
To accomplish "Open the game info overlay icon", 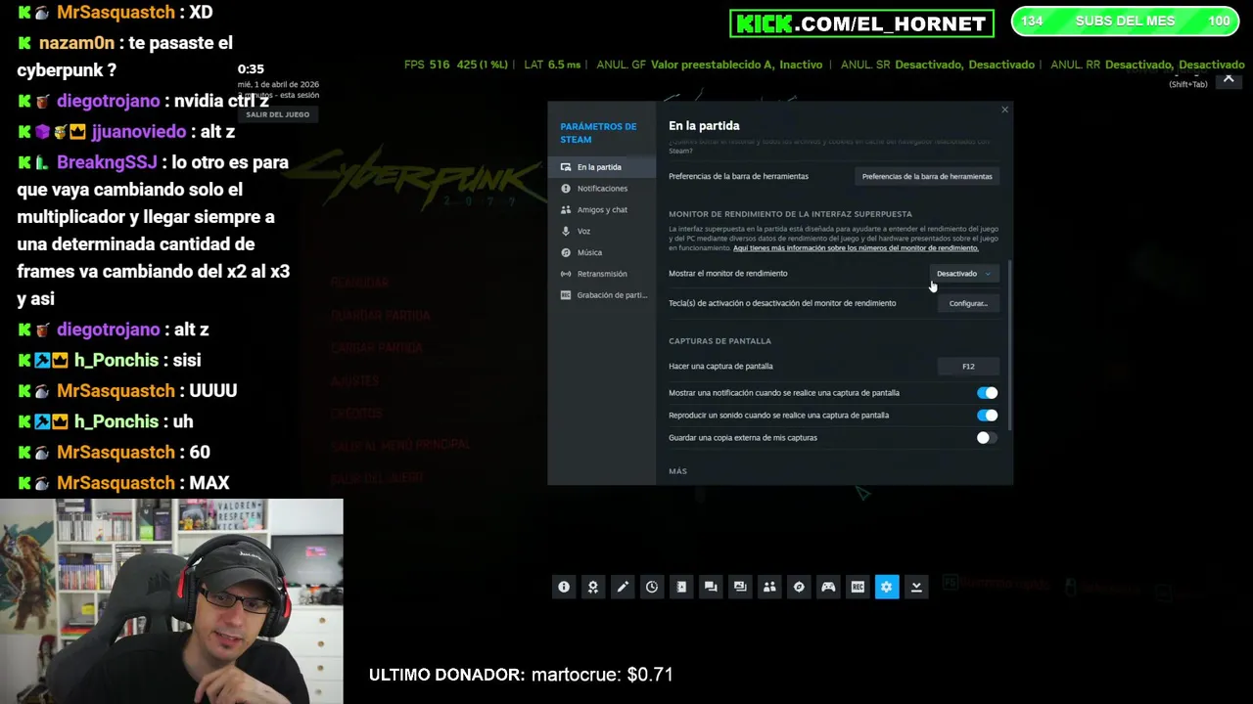I will [x=564, y=587].
